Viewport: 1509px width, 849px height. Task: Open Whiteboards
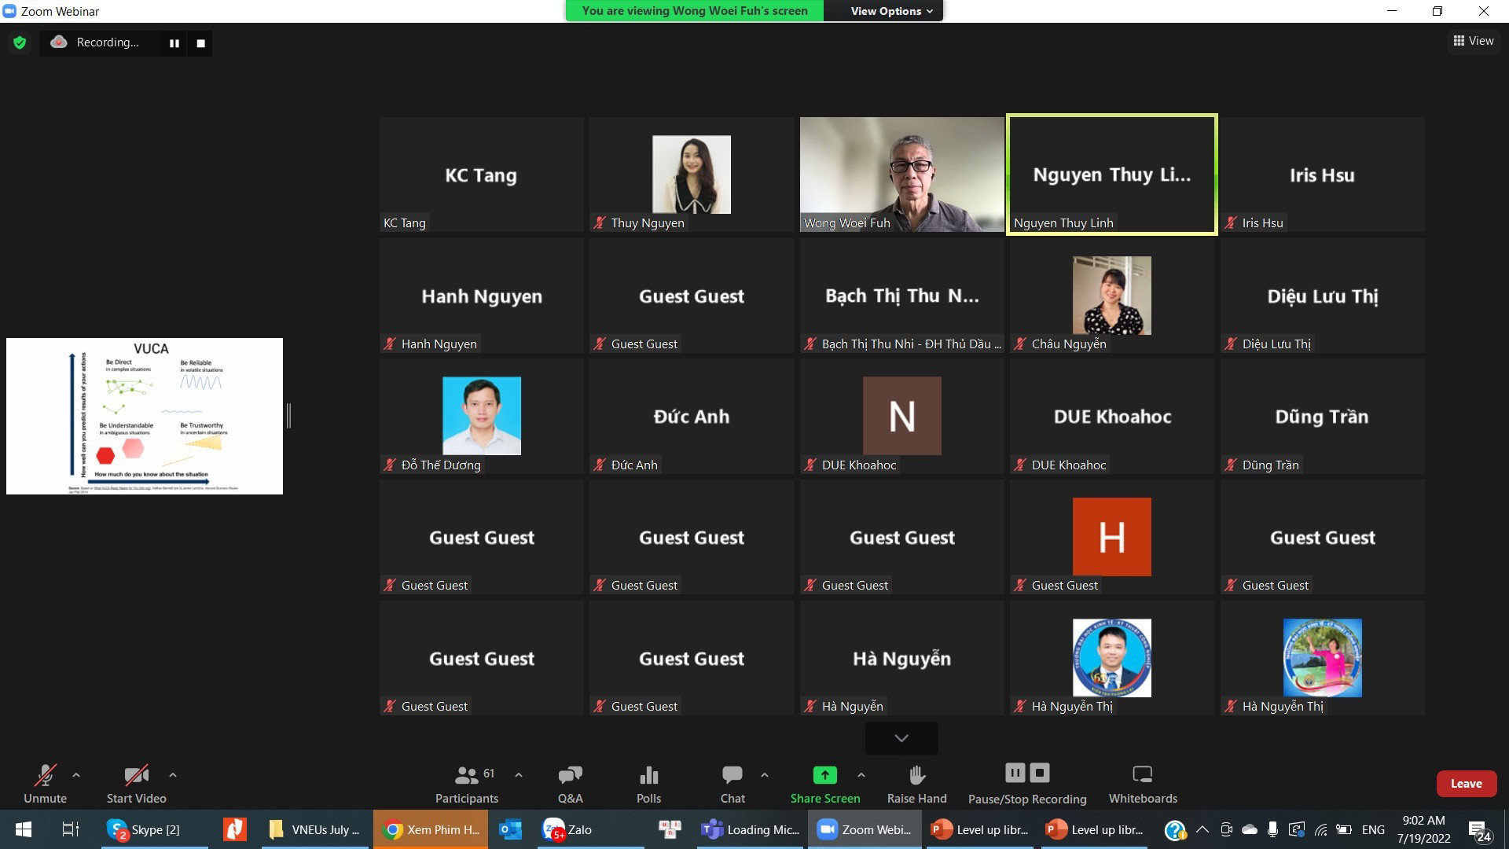(x=1143, y=785)
